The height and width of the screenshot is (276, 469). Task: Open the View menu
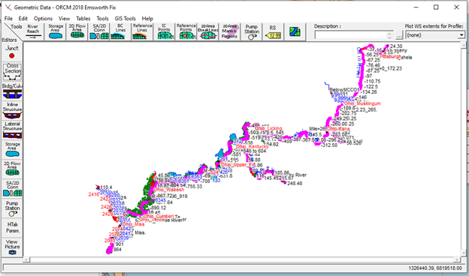tap(64, 19)
